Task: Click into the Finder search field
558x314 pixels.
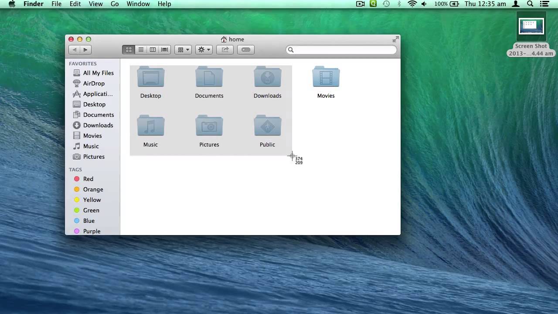Action: (x=341, y=50)
